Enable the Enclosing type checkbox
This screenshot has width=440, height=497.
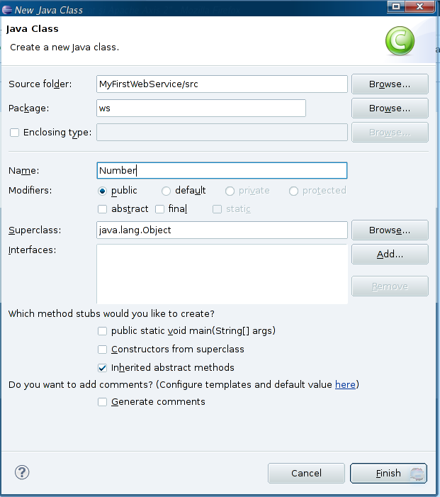click(14, 132)
